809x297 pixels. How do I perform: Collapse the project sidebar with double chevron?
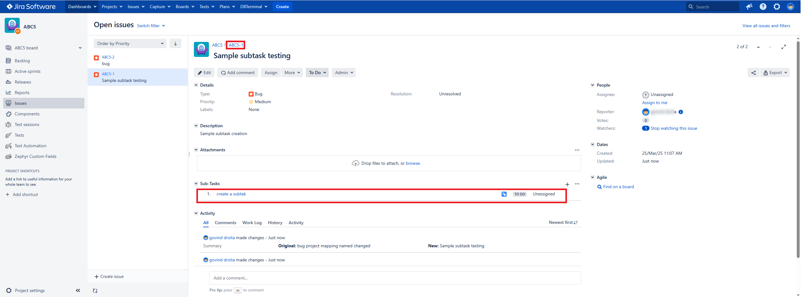(x=78, y=290)
